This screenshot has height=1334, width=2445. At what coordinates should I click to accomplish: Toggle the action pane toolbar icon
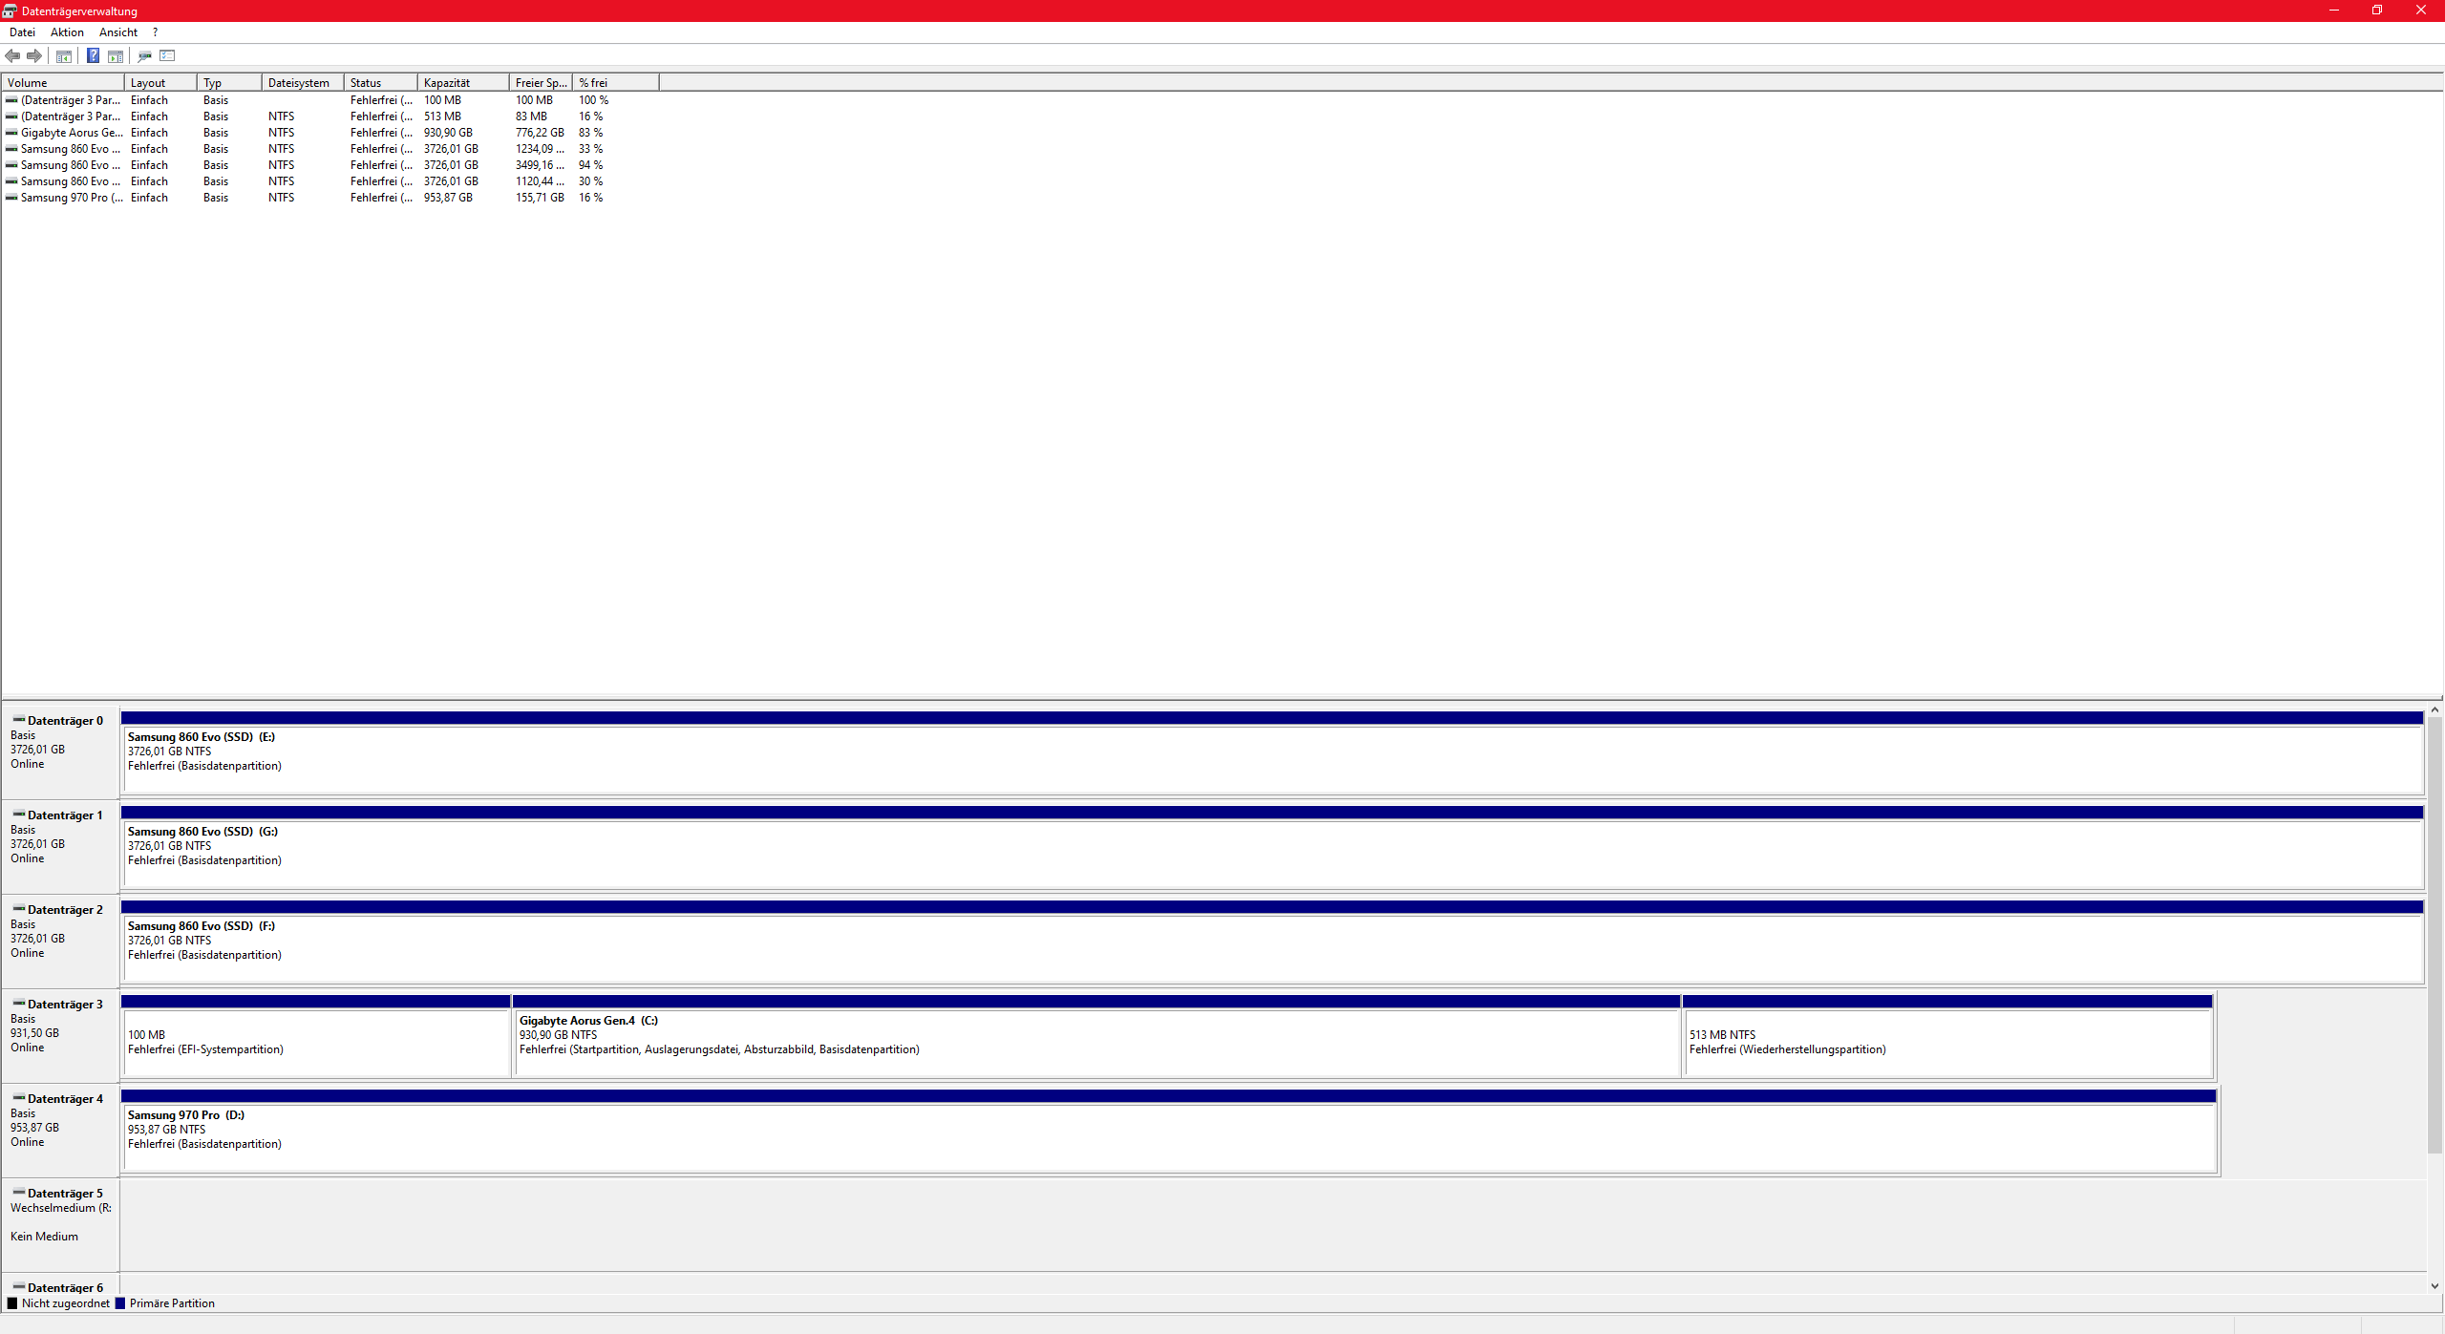tap(116, 55)
